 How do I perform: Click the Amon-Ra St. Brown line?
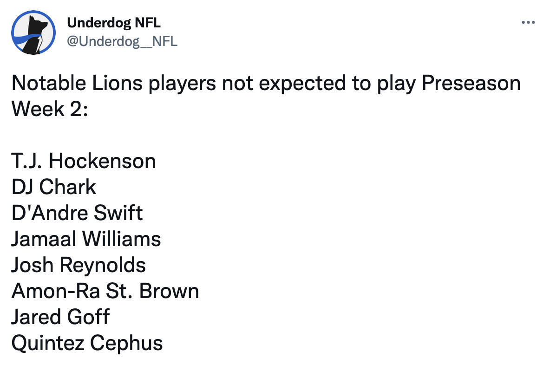tap(105, 291)
